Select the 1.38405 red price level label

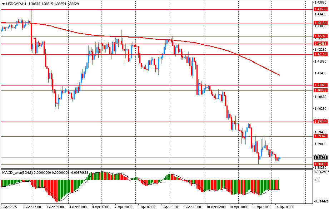click(x=320, y=164)
